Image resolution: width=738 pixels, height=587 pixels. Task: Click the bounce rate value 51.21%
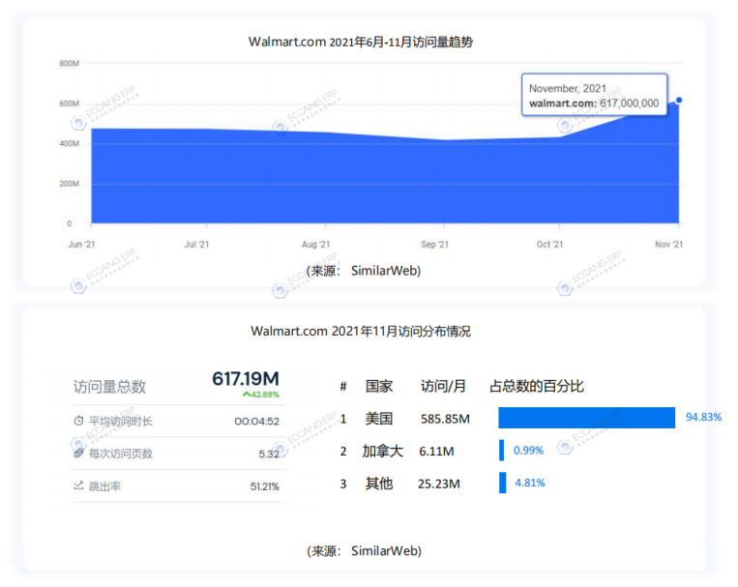[x=264, y=486]
